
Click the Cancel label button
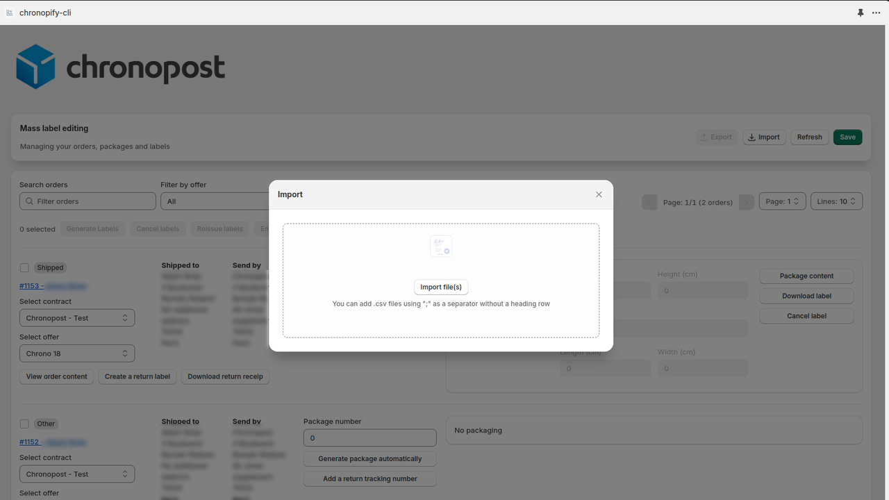806,316
